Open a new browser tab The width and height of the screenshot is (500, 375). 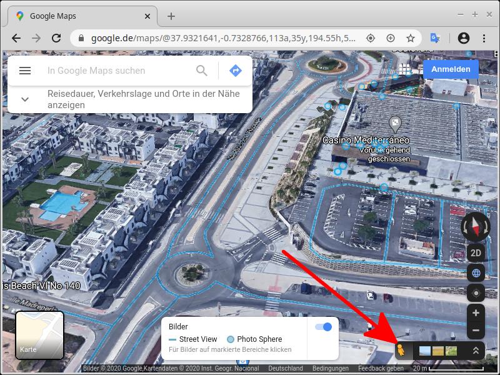(x=171, y=16)
